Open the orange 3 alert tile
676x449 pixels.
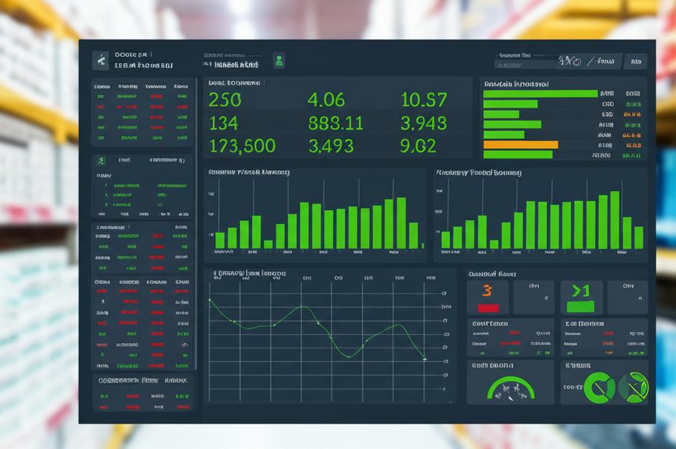[487, 297]
